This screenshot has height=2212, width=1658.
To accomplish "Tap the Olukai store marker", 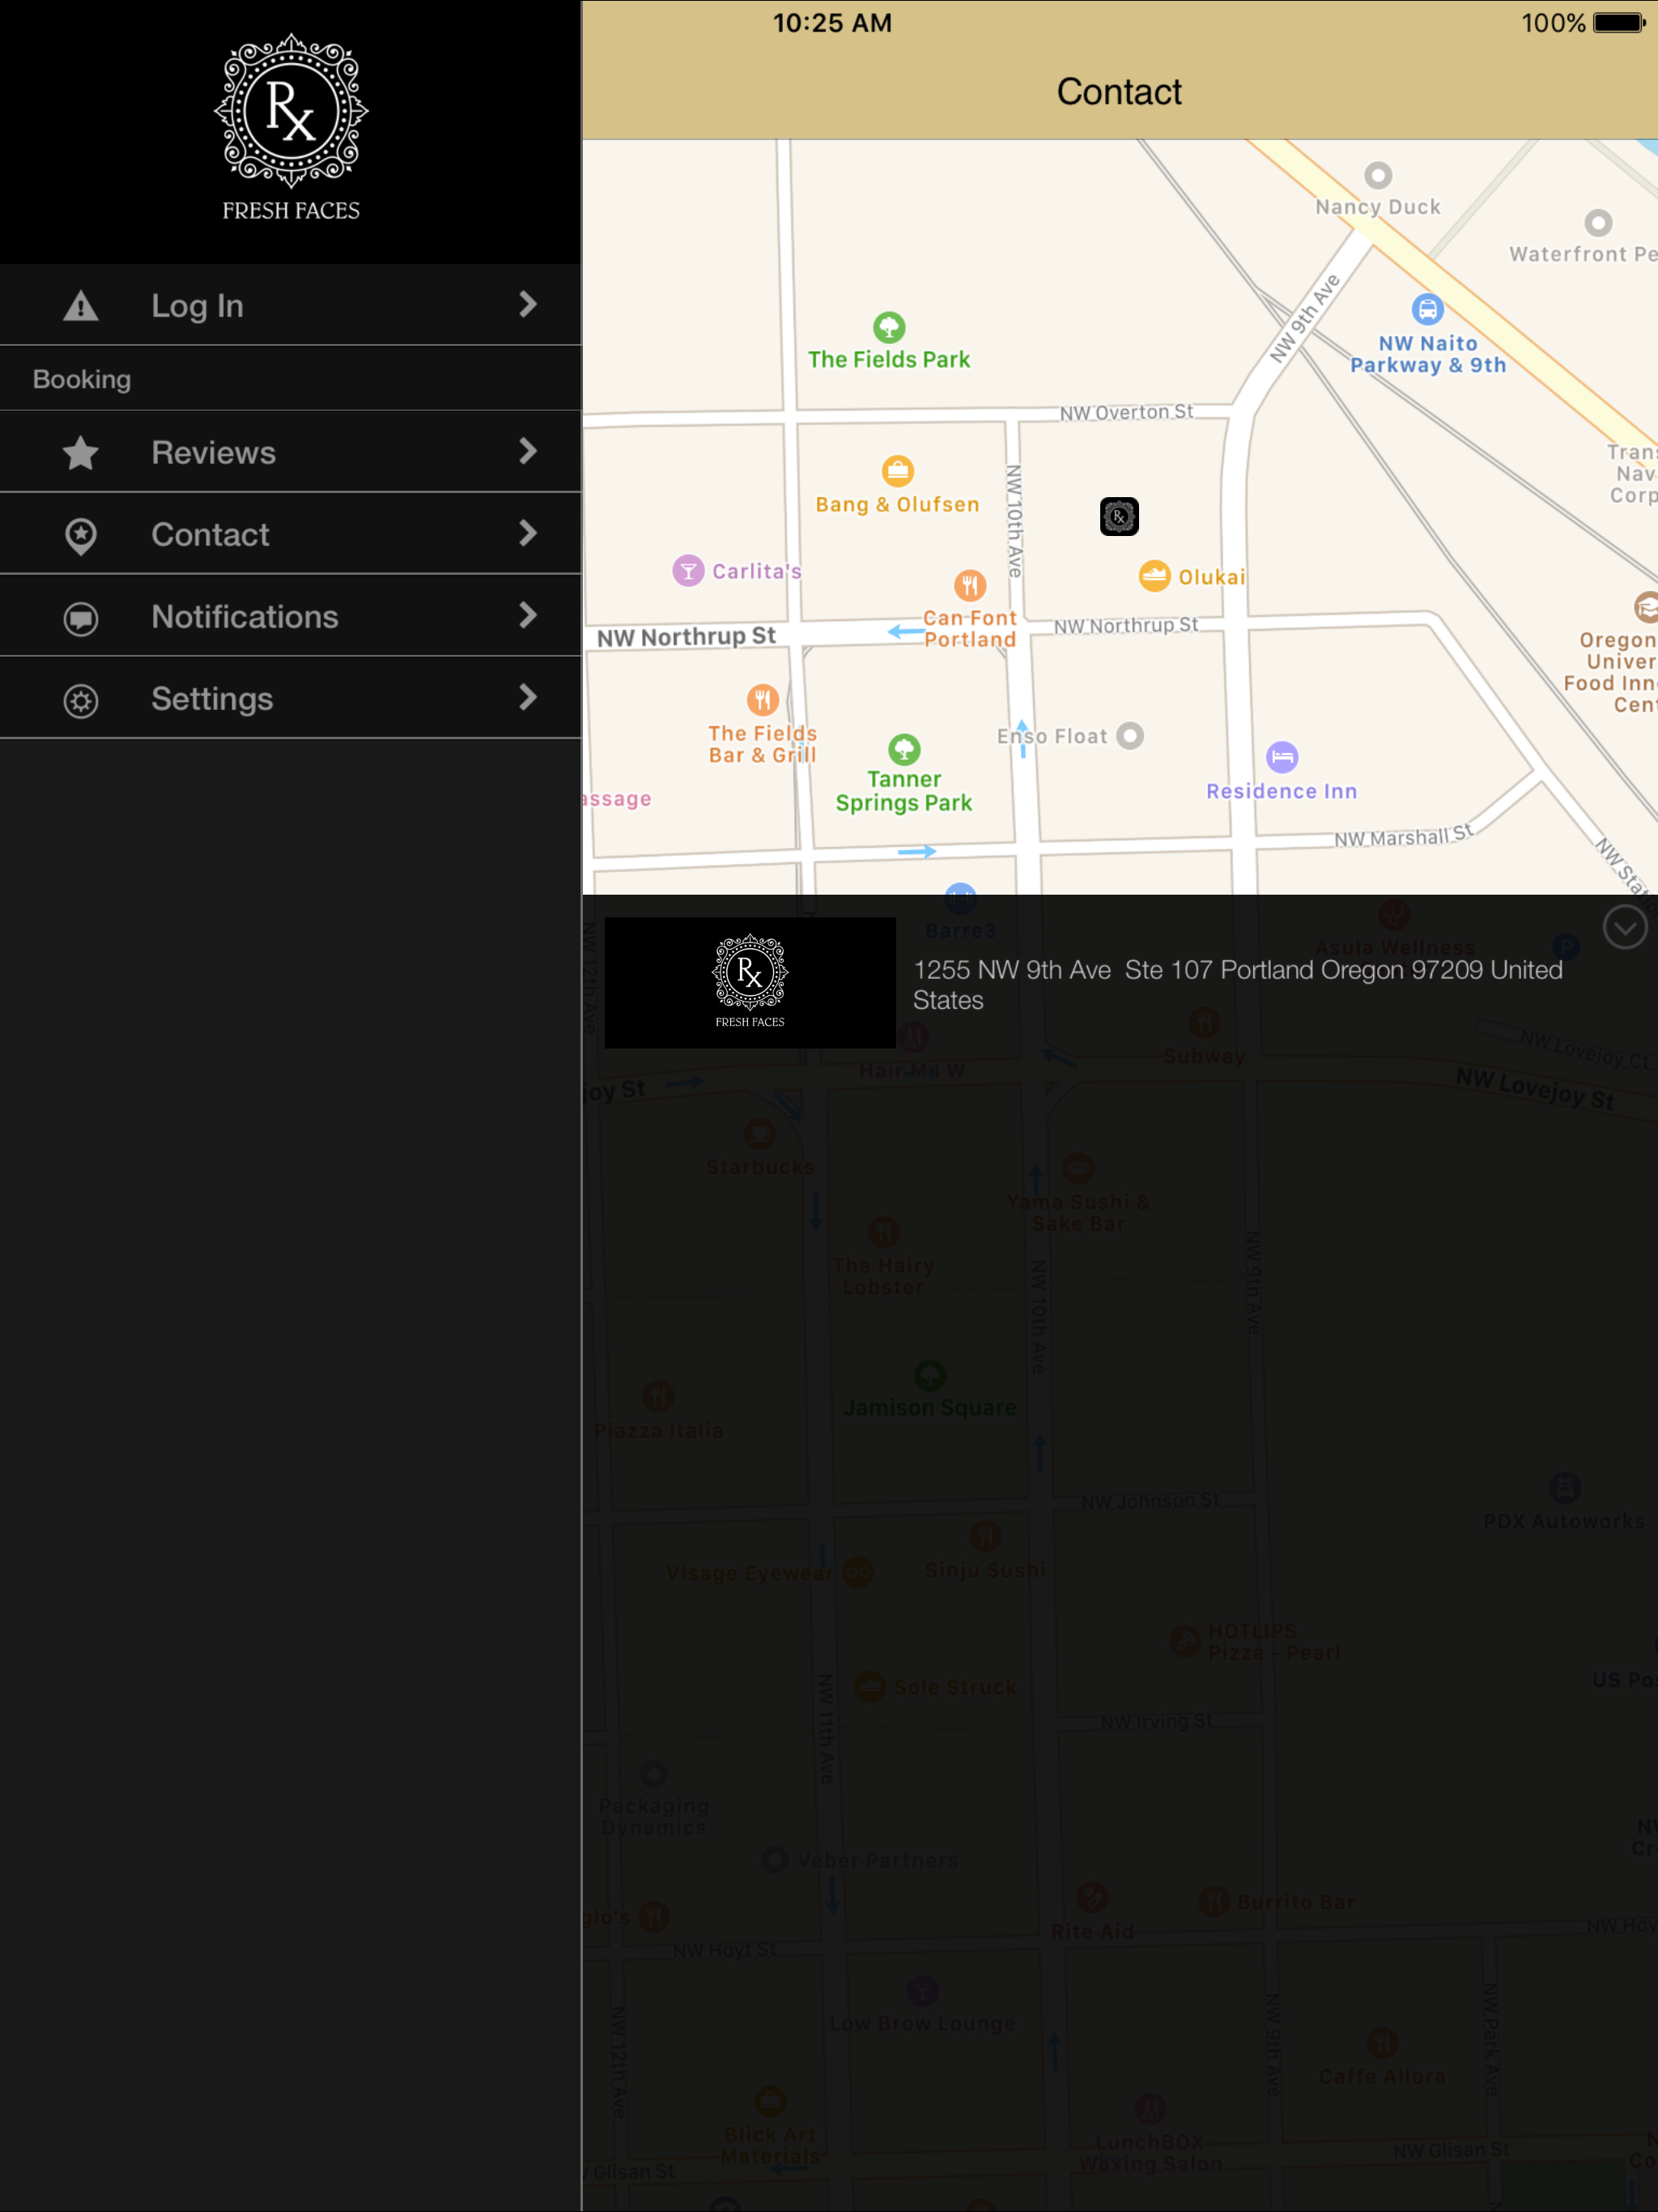I will pyautogui.click(x=1154, y=575).
